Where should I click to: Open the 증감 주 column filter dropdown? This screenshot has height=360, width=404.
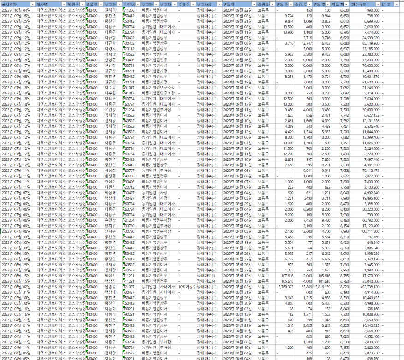[309, 4]
